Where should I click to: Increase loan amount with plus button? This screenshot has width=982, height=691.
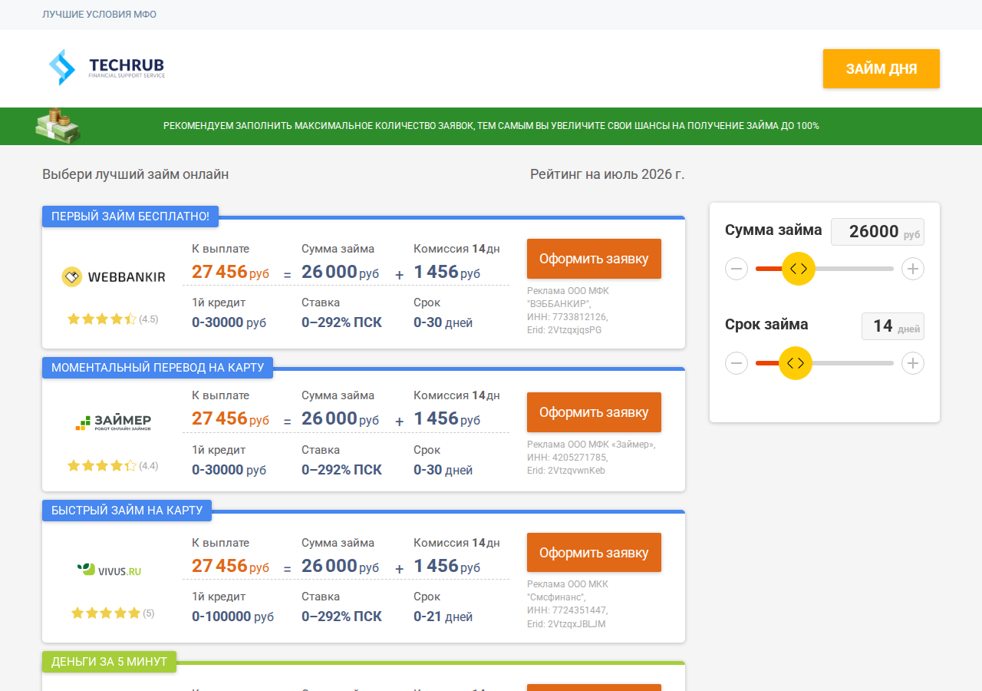click(x=913, y=269)
